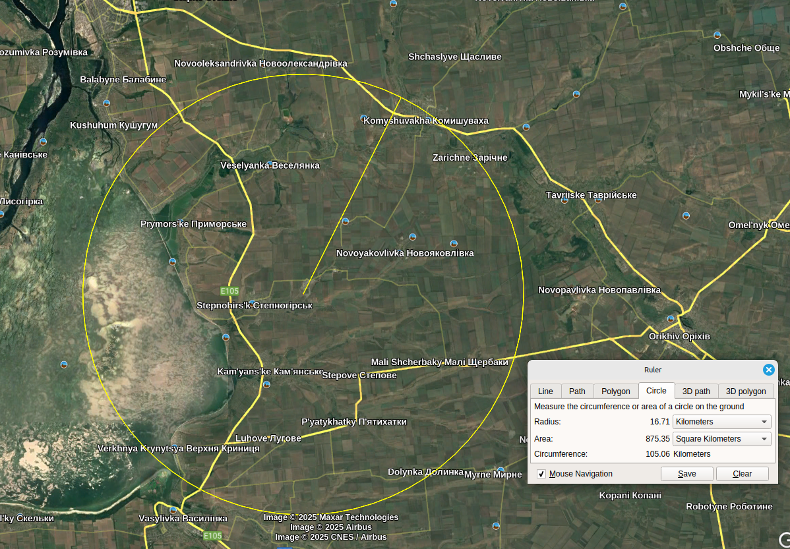The image size is (790, 549).
Task: Open the Radius units dropdown showing Kilometers
Action: [721, 422]
